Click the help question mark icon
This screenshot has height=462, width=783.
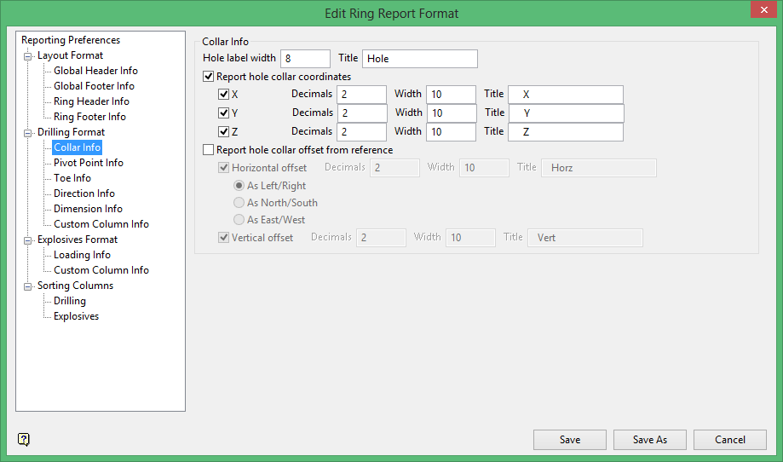click(24, 440)
